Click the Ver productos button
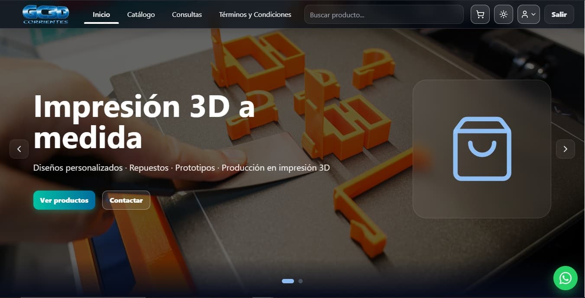This screenshot has height=298, width=585. (64, 200)
